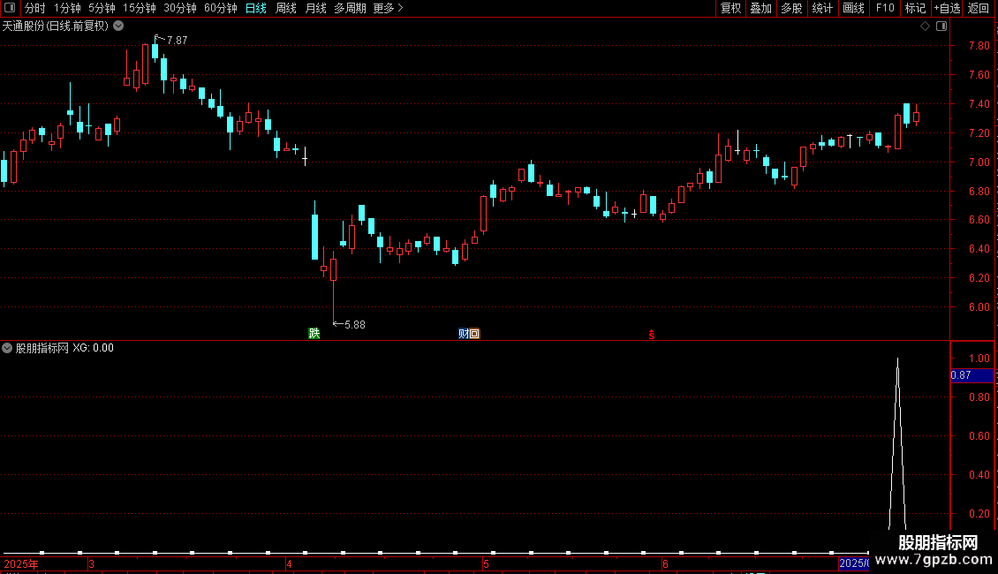Click the 2025年 year label on time axis

pos(21,563)
